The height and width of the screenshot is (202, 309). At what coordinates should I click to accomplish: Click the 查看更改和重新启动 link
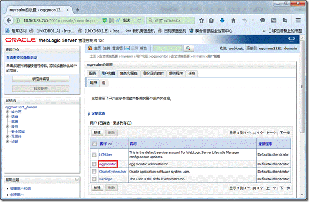22,58
